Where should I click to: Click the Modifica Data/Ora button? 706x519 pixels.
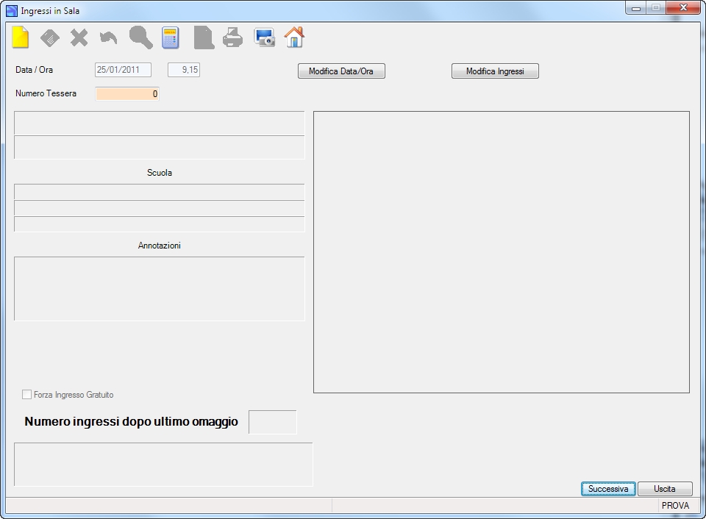coord(341,71)
